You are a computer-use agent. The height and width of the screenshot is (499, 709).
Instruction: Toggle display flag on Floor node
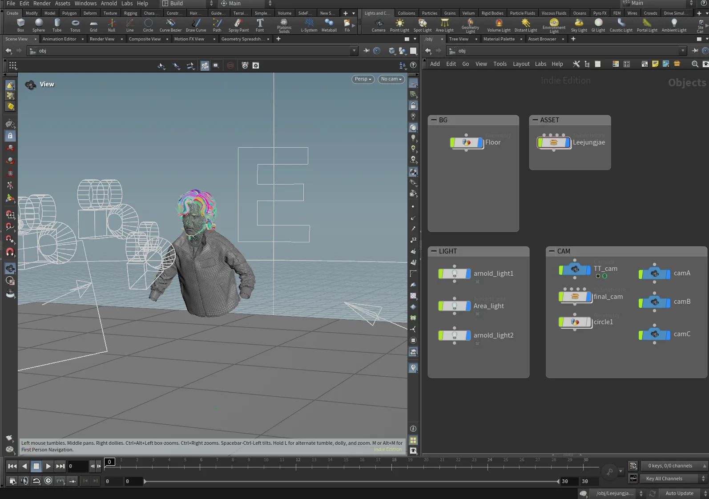pyautogui.click(x=480, y=143)
